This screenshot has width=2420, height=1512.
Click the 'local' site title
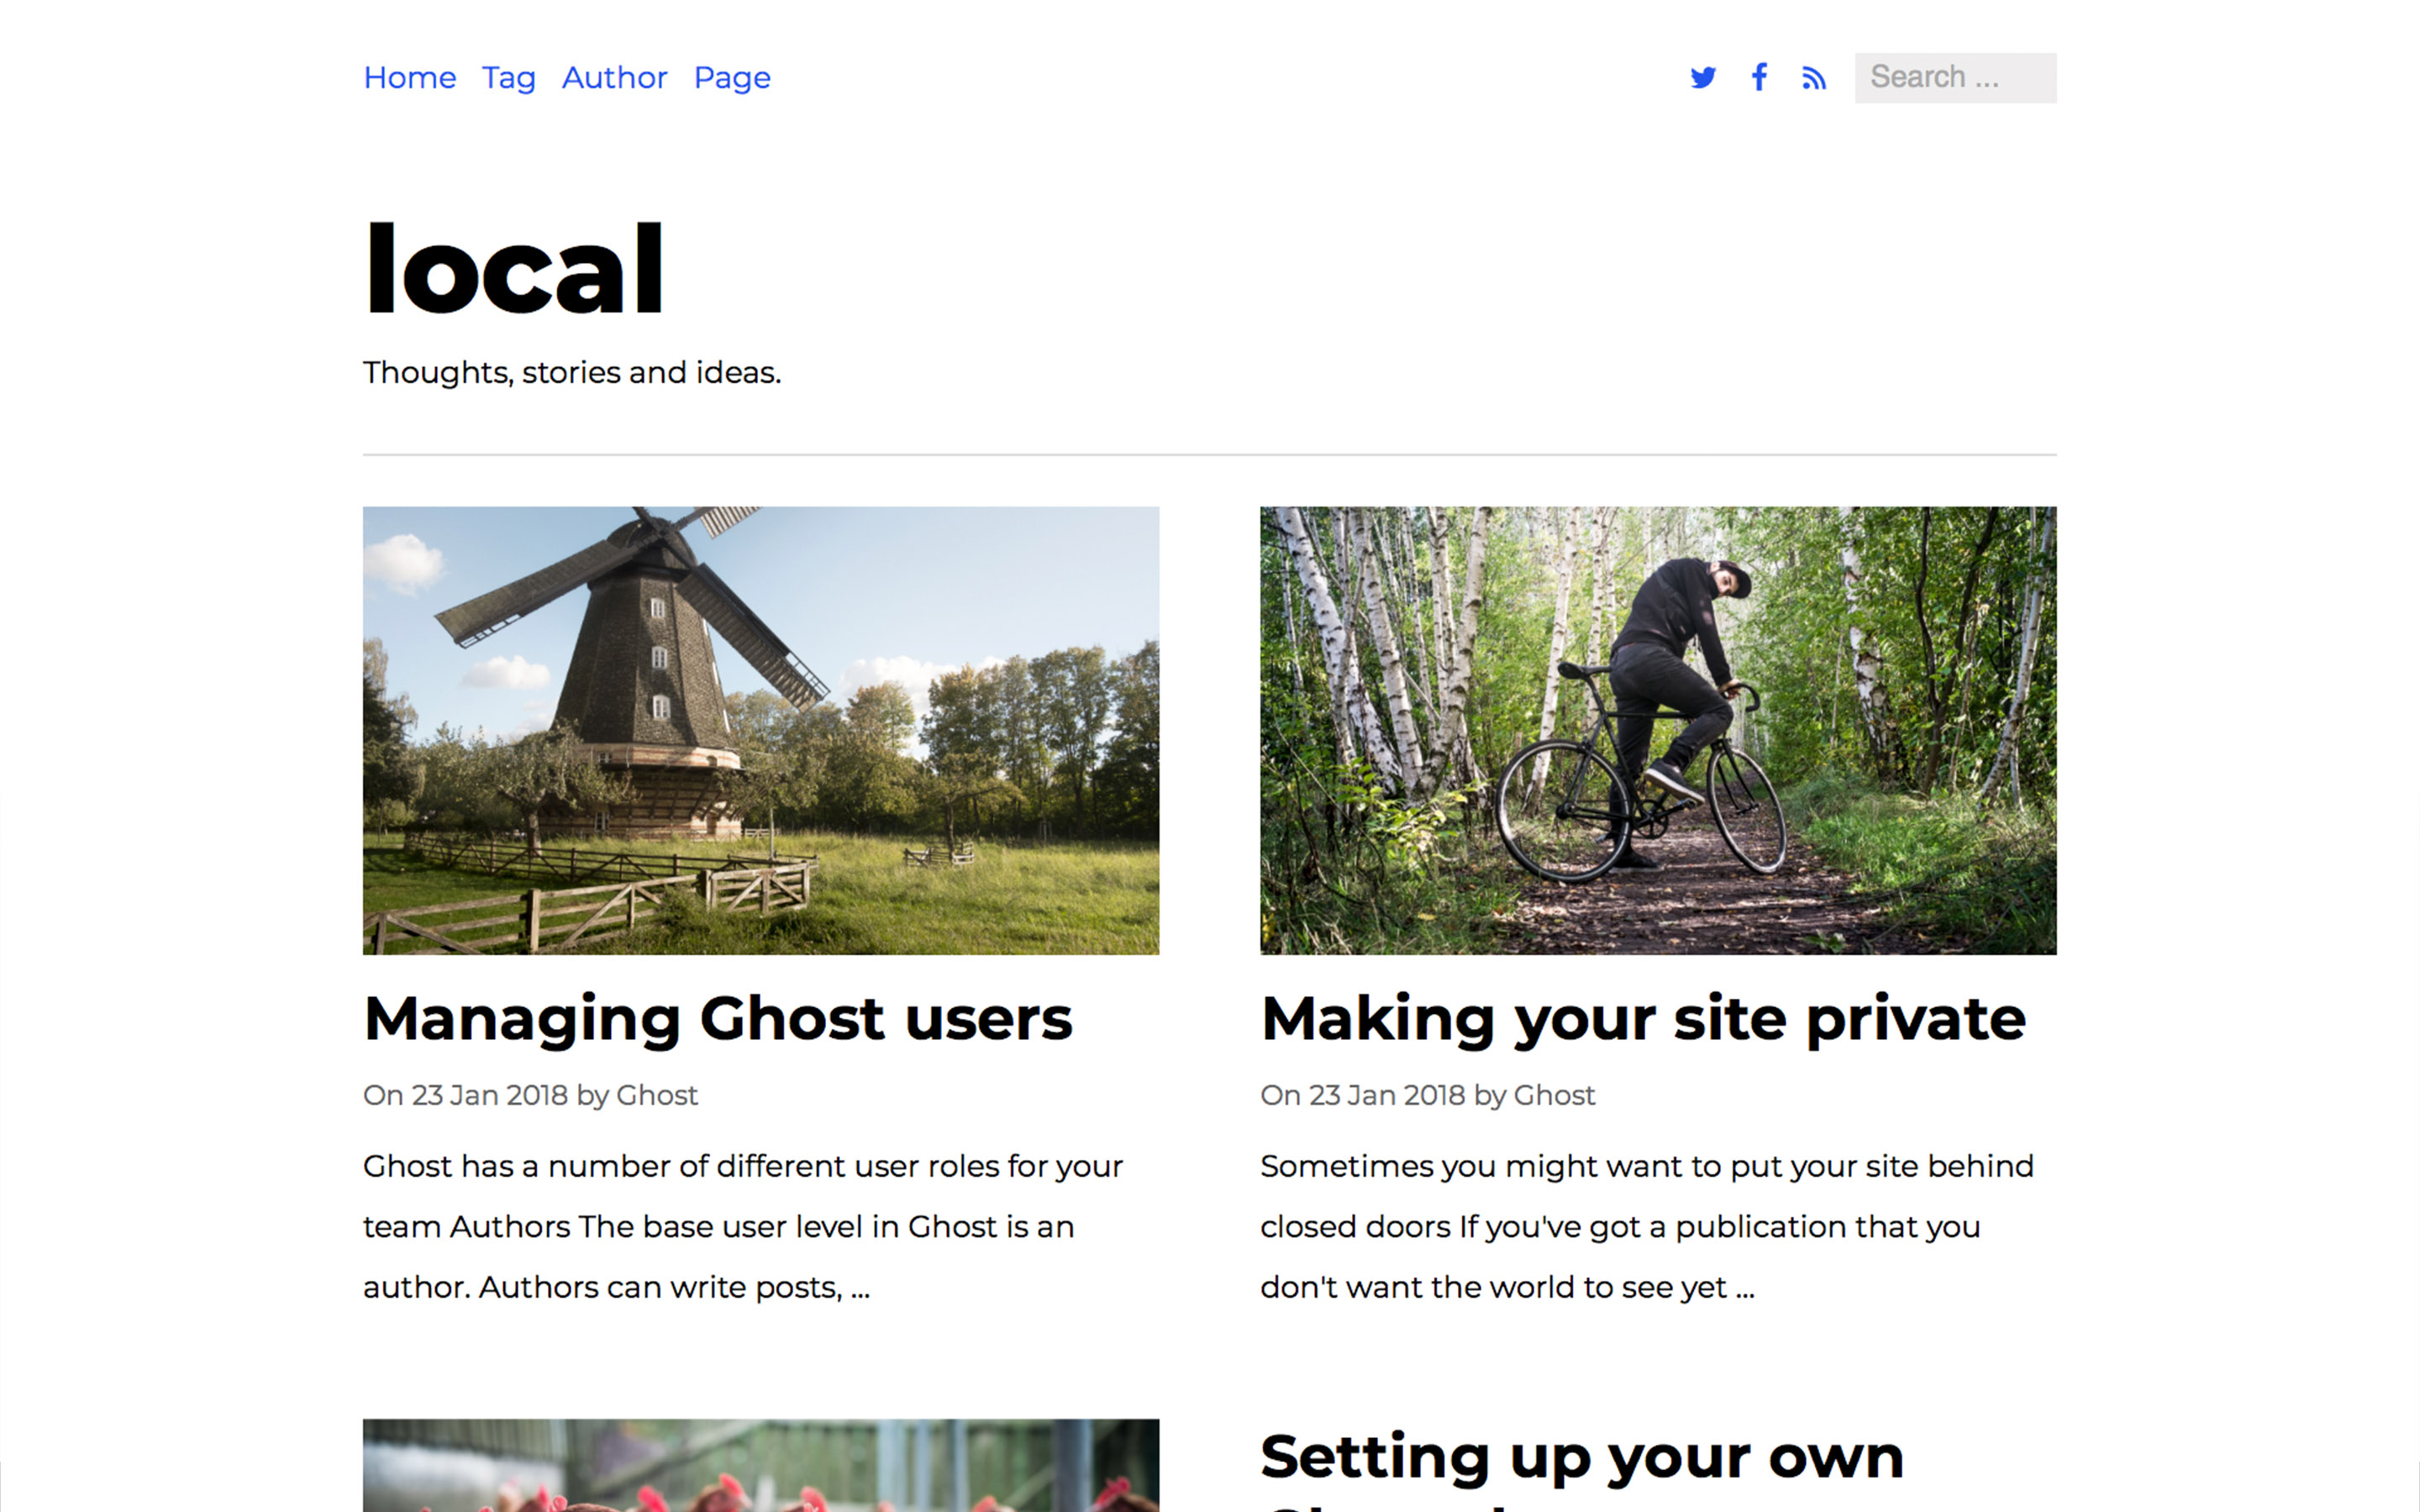514,268
